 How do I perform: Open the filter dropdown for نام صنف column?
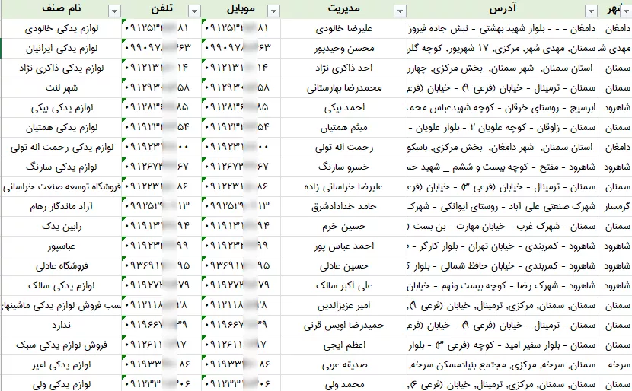114,11
